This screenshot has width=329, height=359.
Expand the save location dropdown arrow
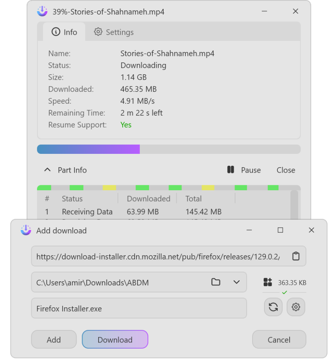pyautogui.click(x=237, y=282)
